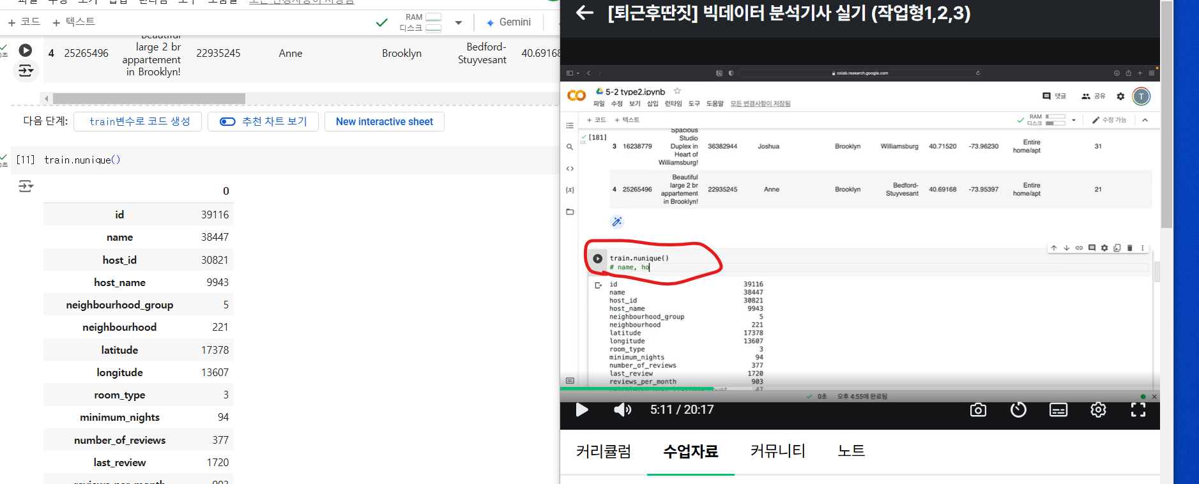This screenshot has width=1199, height=484.
Task: Select the neighbourhood count 221
Action: 220,327
